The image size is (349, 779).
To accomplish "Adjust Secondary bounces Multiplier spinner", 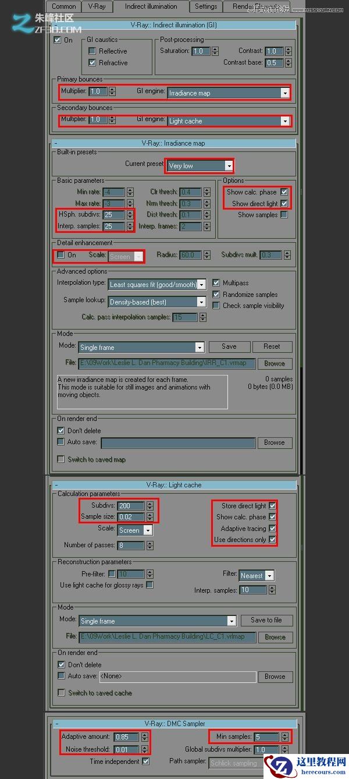I will [111, 119].
